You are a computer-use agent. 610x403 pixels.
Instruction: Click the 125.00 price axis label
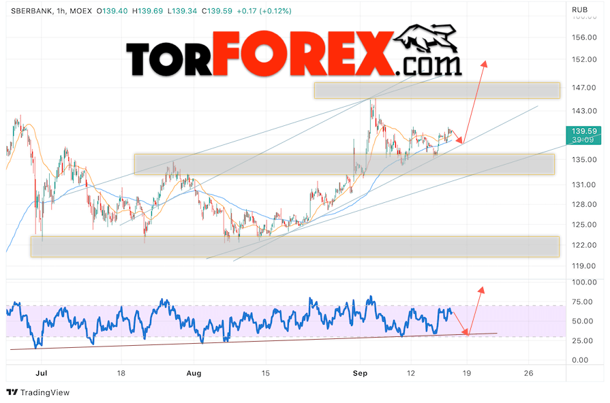coord(584,225)
